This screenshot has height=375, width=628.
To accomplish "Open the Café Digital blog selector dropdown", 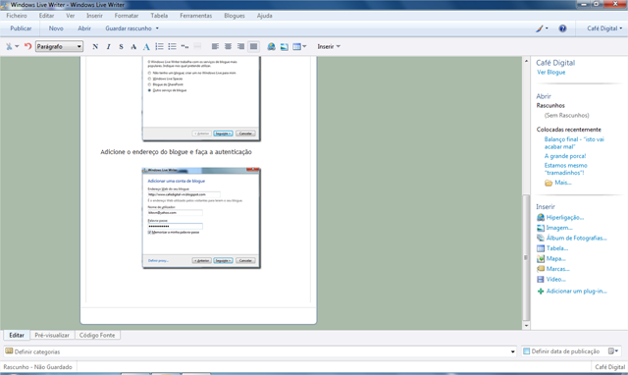I will pyautogui.click(x=604, y=28).
